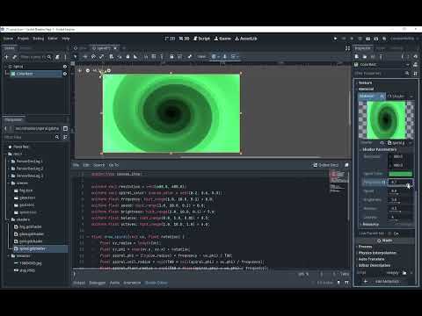Toggle visibility of the ColorRect node
This screenshot has height=316, width=422.
[x=65, y=74]
